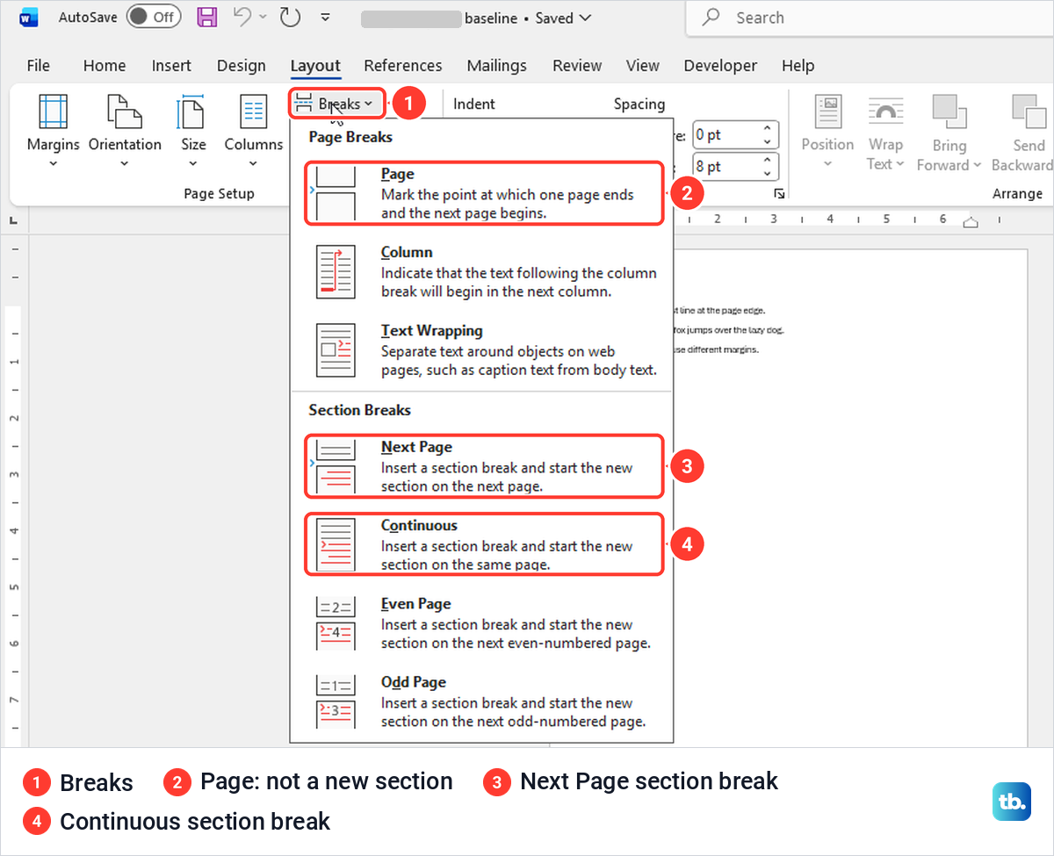Insert a Continuous section break
Screen dimensions: 1054x856
point(484,544)
